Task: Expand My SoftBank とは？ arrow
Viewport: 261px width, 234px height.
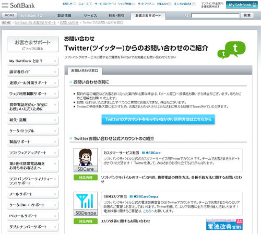Action: 55,61
